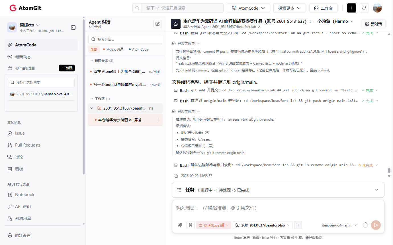Image resolution: width=393 pixels, height=245 pixels.
Task: Click the plus add context button in composer
Action: tap(298, 225)
